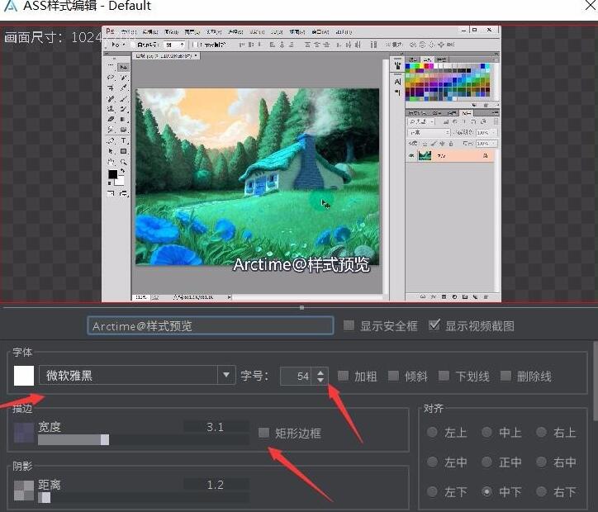Click the shadow distance value 1.2

216,485
